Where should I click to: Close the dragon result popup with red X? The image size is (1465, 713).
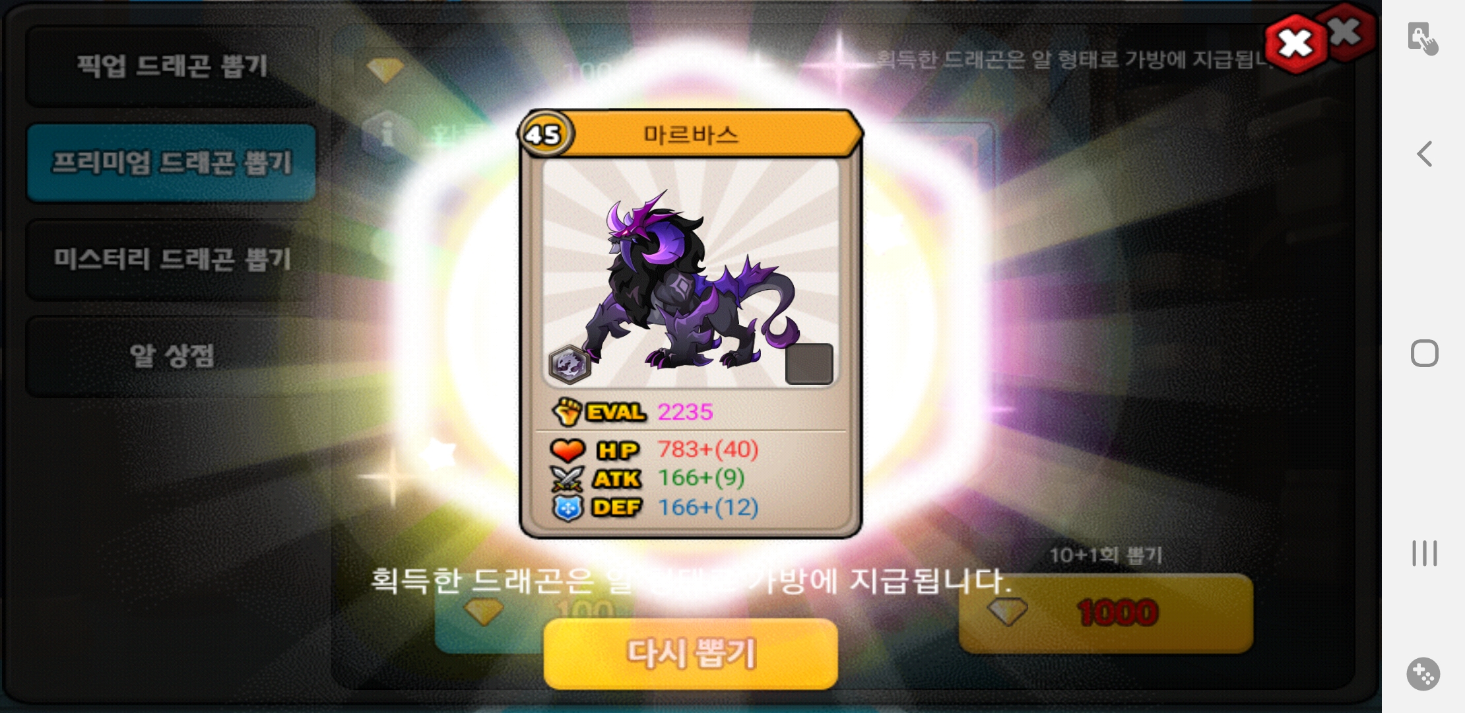coord(1295,44)
